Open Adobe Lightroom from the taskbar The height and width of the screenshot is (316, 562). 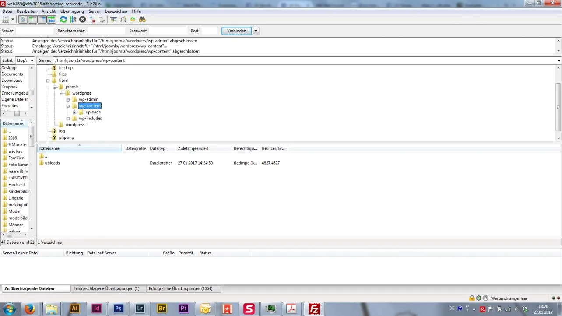(x=140, y=309)
